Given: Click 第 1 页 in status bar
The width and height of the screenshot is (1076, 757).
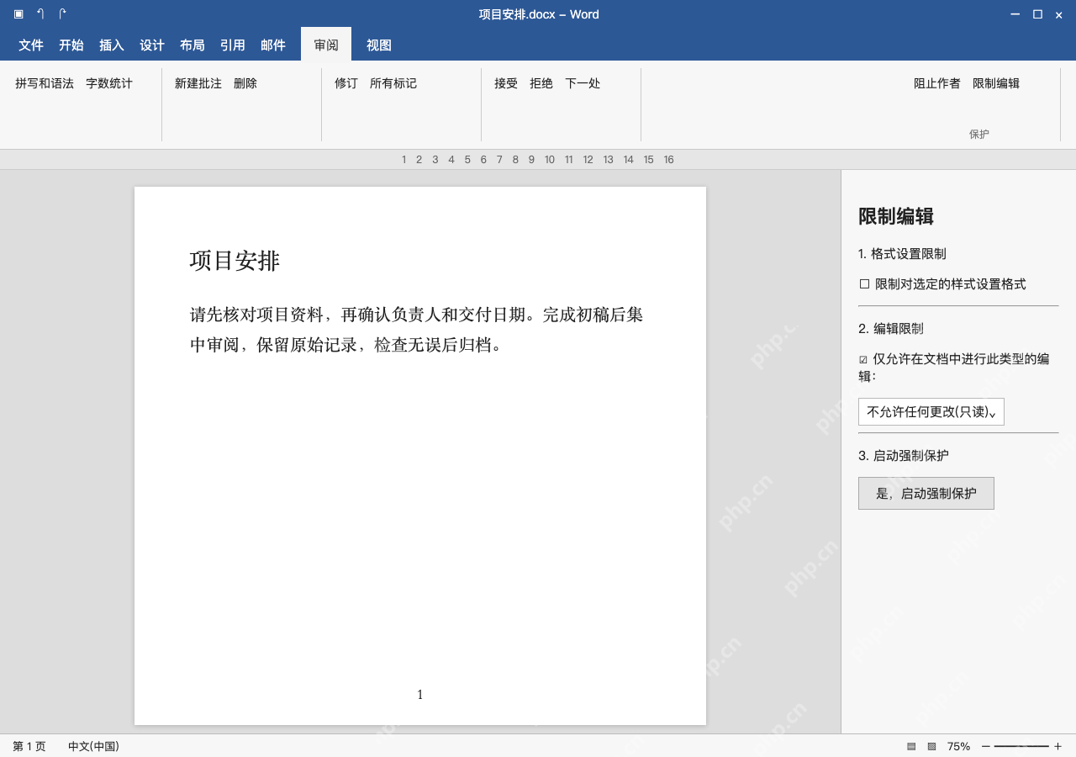Looking at the screenshot, I should point(29,746).
